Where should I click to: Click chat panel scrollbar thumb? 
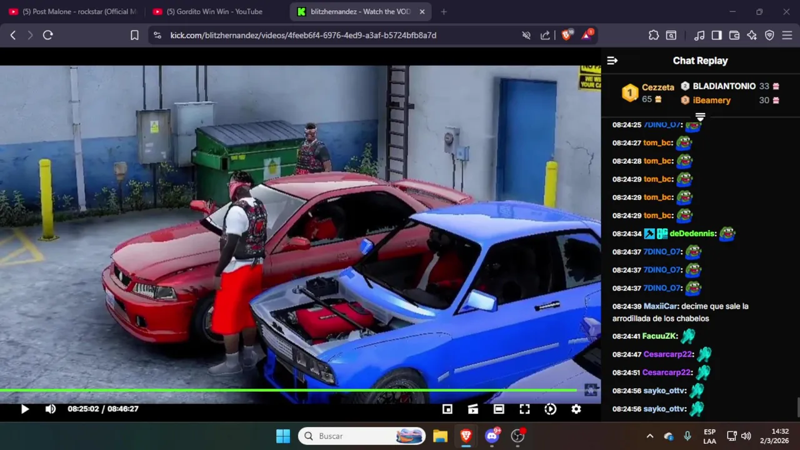coord(797,407)
